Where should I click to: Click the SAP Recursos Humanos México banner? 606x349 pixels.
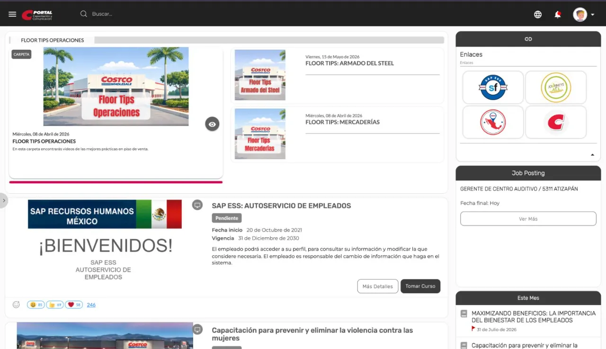(105, 214)
